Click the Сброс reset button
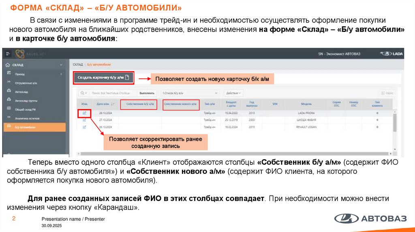Screen dimensions: 415x232 point(387,93)
